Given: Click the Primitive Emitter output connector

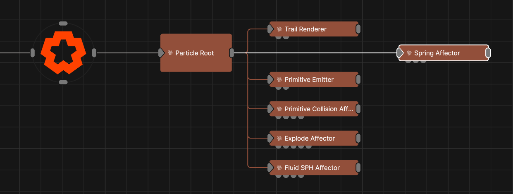Looking at the screenshot, I should [x=358, y=79].
